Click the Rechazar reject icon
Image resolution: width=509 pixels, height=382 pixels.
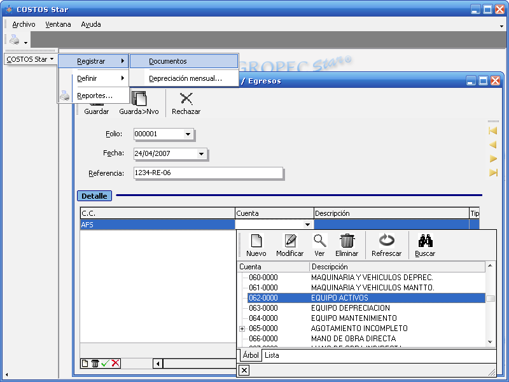pyautogui.click(x=186, y=99)
